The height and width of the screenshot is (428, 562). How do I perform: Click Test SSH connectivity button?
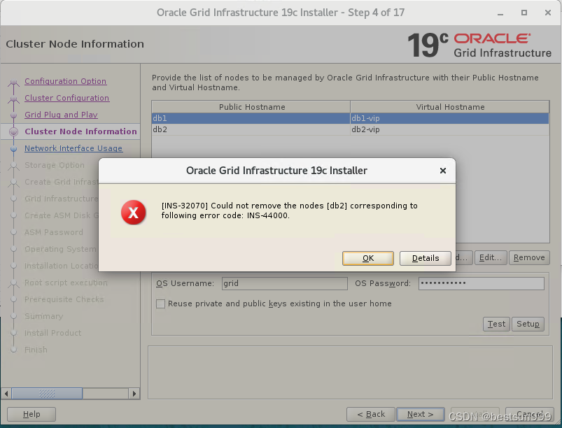pyautogui.click(x=496, y=324)
